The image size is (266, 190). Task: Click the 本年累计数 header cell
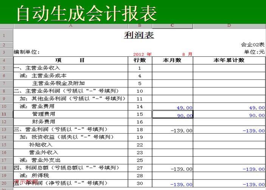click(229, 61)
